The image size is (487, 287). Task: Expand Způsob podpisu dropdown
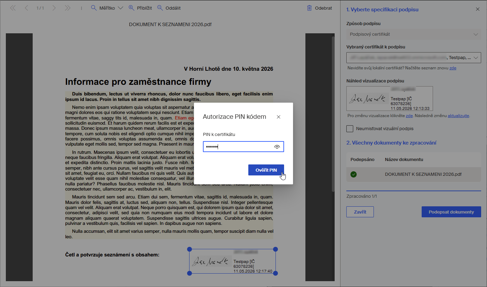pos(414,34)
